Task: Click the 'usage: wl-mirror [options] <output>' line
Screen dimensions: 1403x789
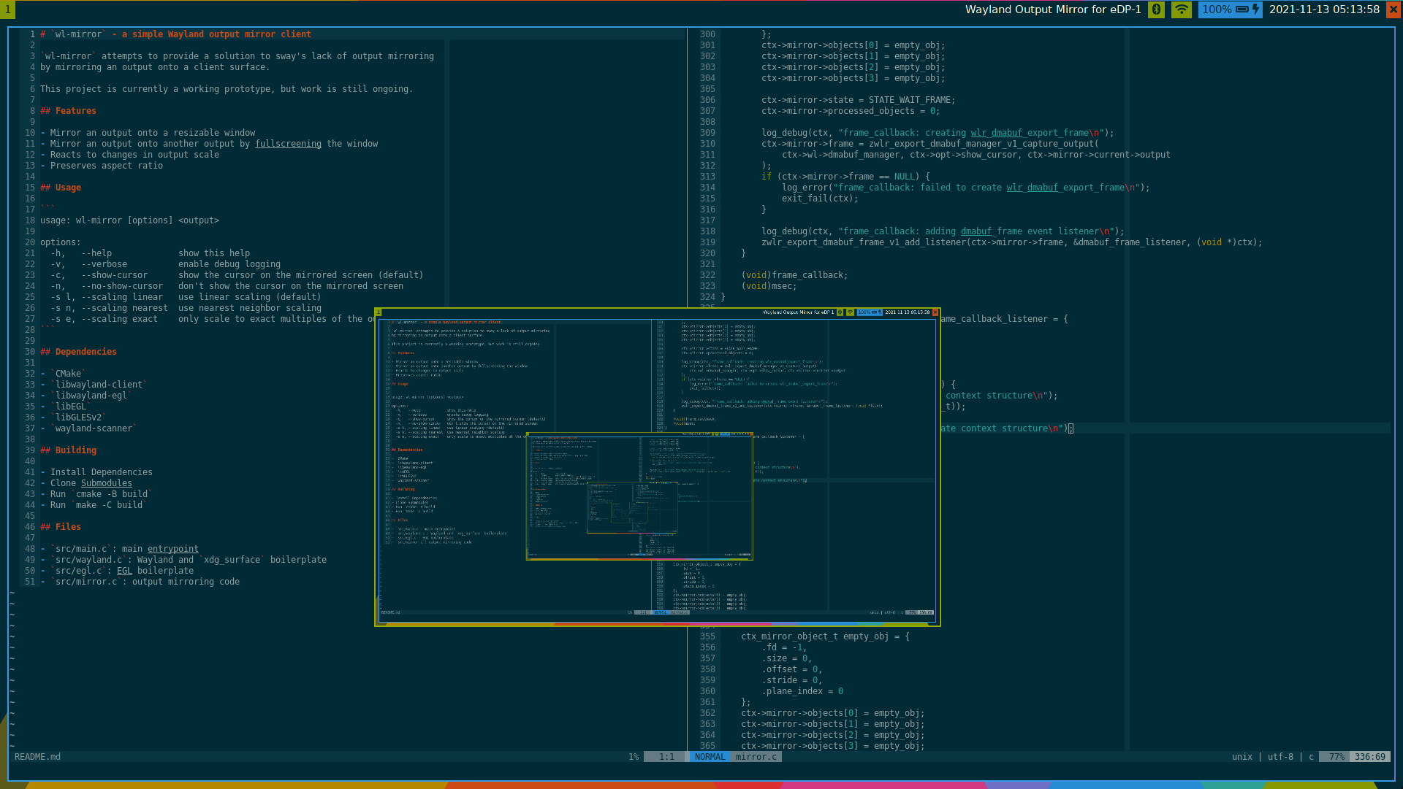Action: [x=129, y=220]
